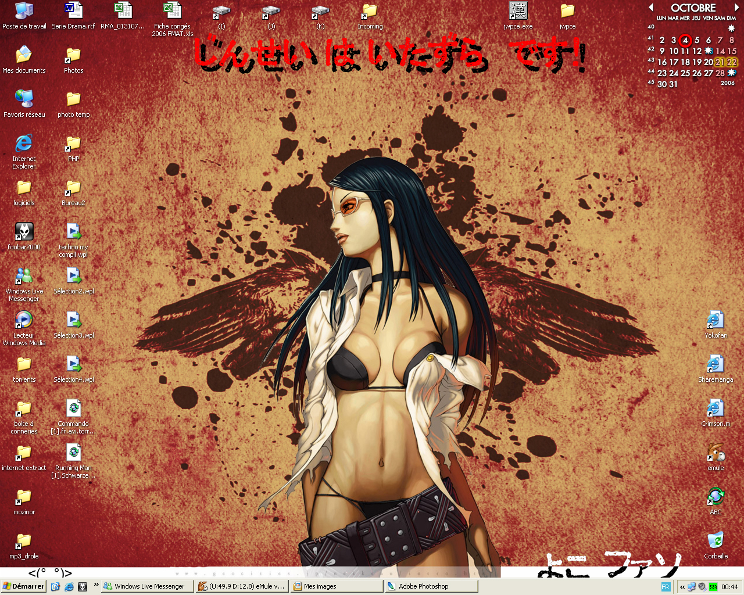Switch to the Mes images taskbar window
The height and width of the screenshot is (595, 744).
(337, 586)
